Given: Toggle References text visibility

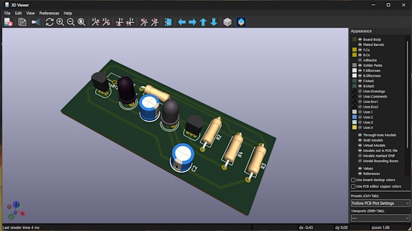Looking at the screenshot, I should (x=360, y=174).
